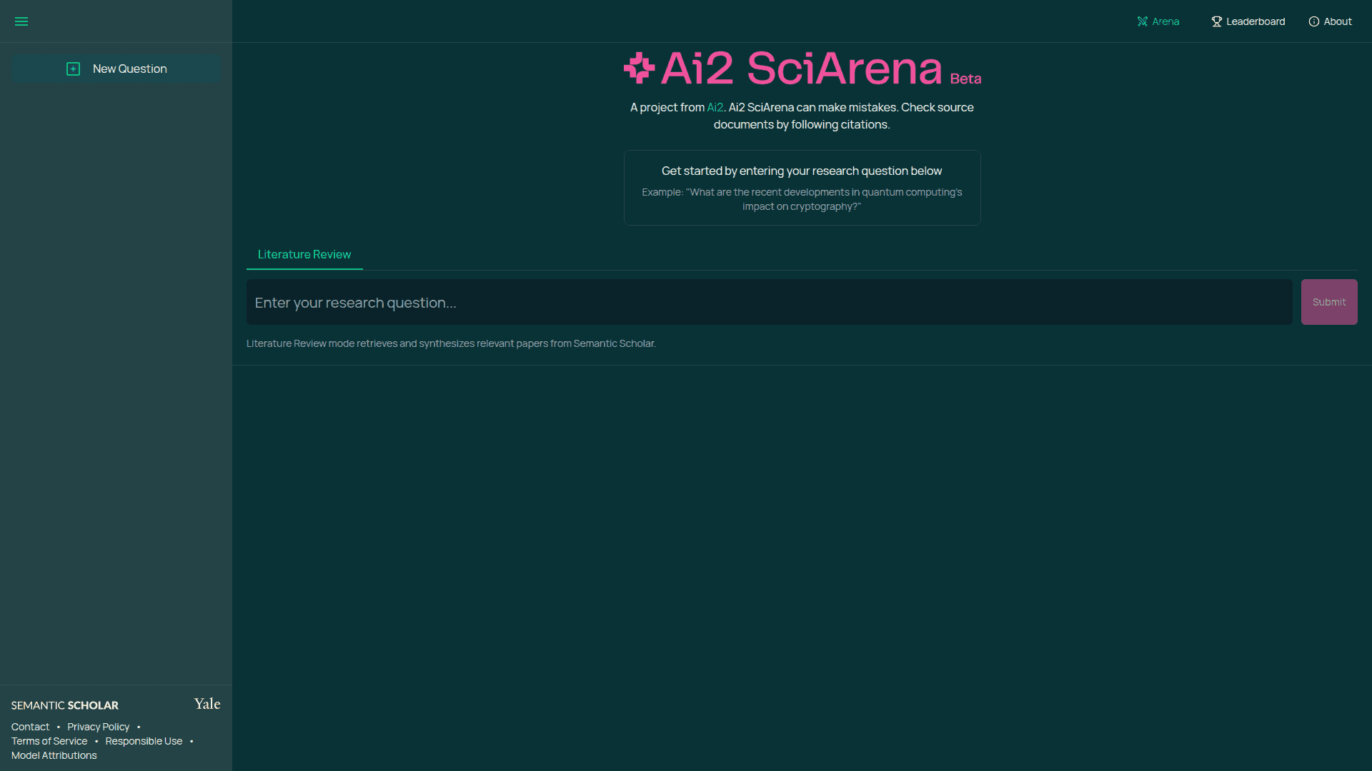Click the quantum computing example question text
Viewport: 1372px width, 771px height.
point(802,199)
